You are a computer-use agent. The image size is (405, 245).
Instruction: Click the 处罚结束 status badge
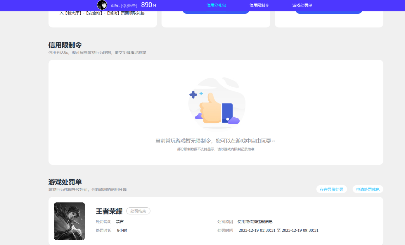click(138, 211)
